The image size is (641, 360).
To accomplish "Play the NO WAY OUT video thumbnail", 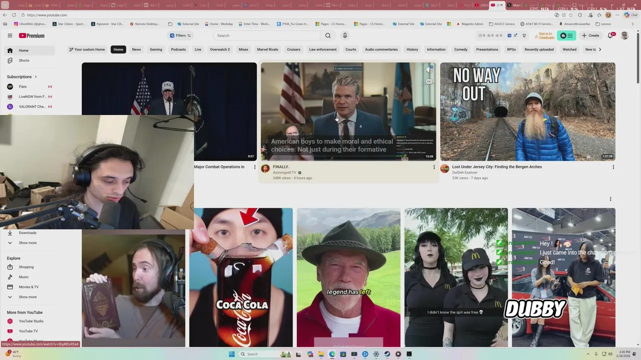I will click(x=528, y=111).
